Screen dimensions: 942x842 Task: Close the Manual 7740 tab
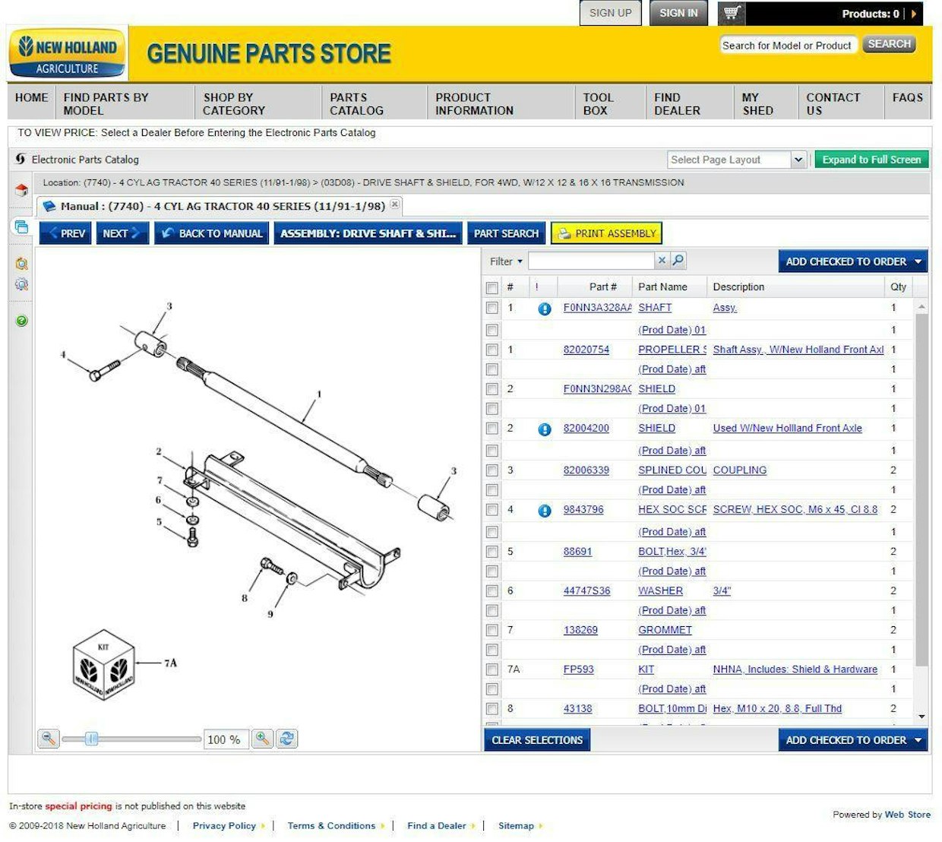click(394, 204)
